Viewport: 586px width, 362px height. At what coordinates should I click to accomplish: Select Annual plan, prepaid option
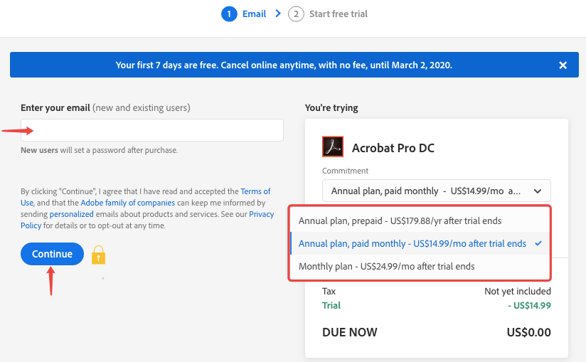click(405, 220)
